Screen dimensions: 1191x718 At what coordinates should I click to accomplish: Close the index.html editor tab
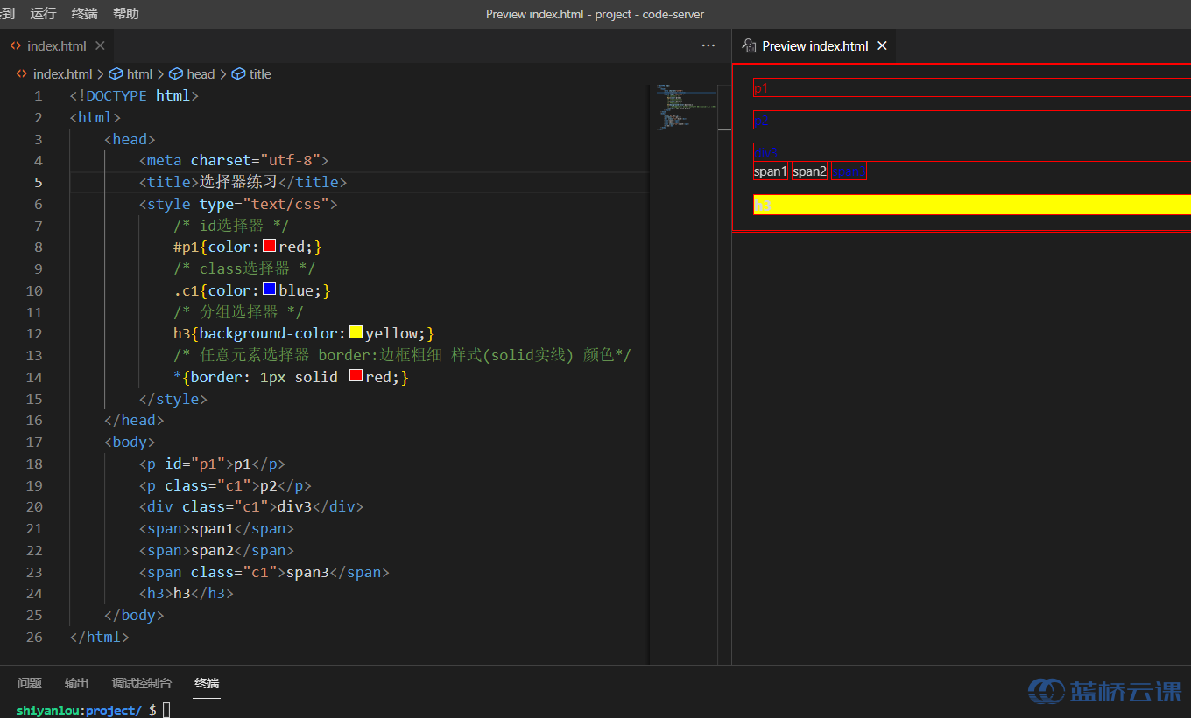pyautogui.click(x=100, y=45)
